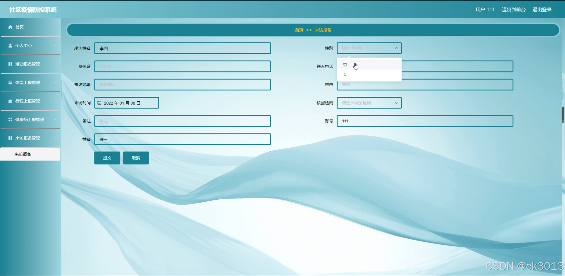The width and height of the screenshot is (565, 276).
Task: Focus the 来由 input field
Action: (425, 85)
